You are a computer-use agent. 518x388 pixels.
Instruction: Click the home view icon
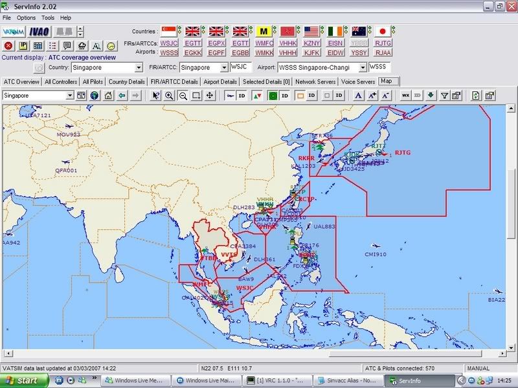(x=107, y=95)
